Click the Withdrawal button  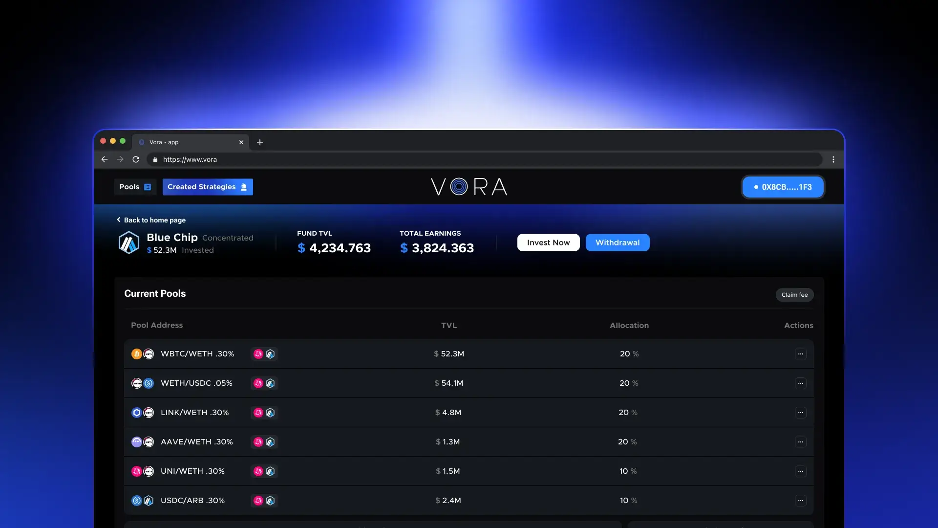click(x=618, y=242)
